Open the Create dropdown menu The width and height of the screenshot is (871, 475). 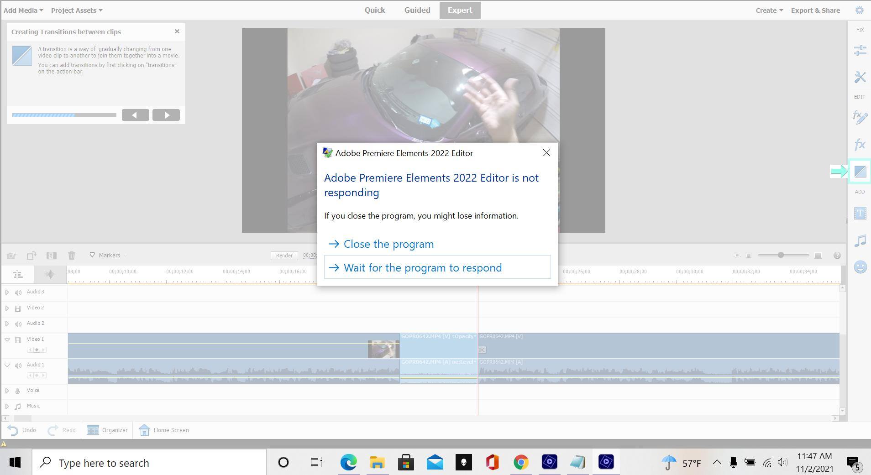point(769,10)
